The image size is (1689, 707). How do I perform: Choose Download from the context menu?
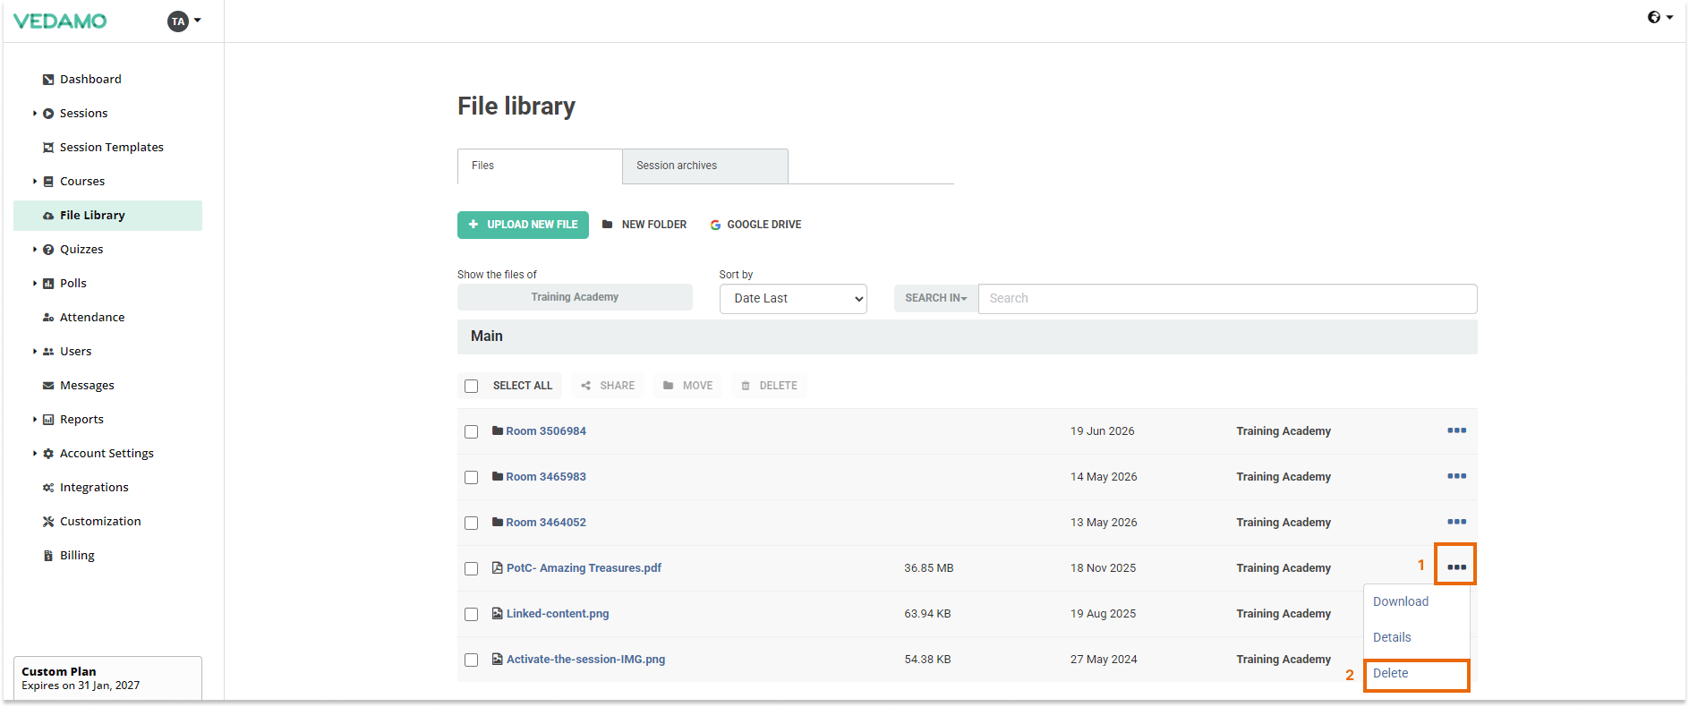click(x=1401, y=601)
